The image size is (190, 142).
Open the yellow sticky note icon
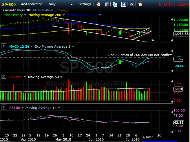click(x=140, y=4)
